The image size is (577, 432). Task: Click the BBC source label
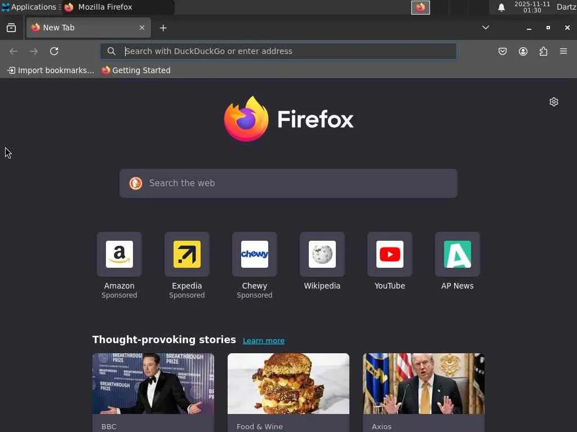pyautogui.click(x=109, y=426)
